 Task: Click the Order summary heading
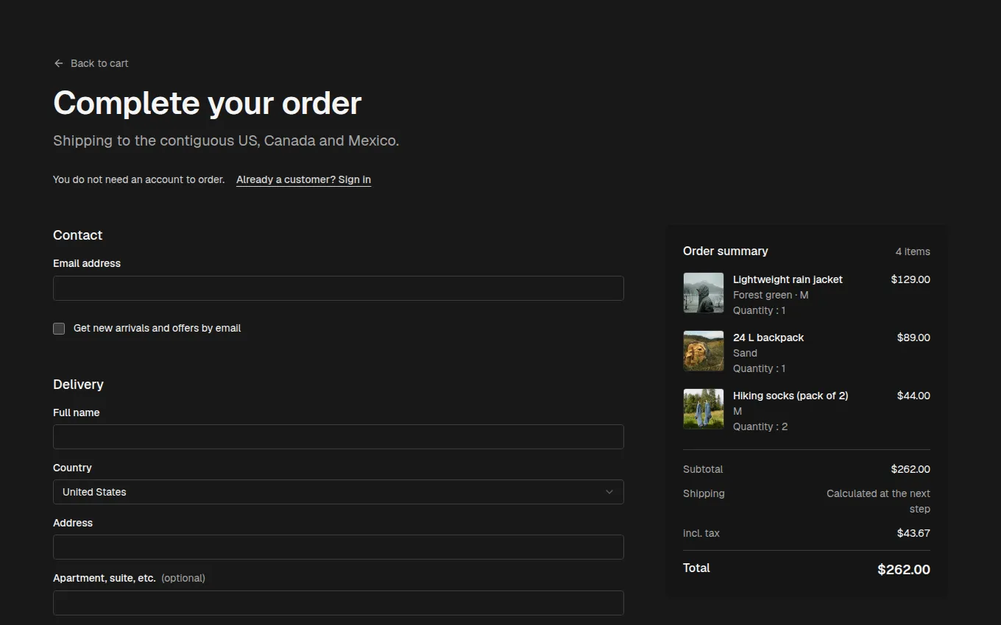(x=725, y=251)
